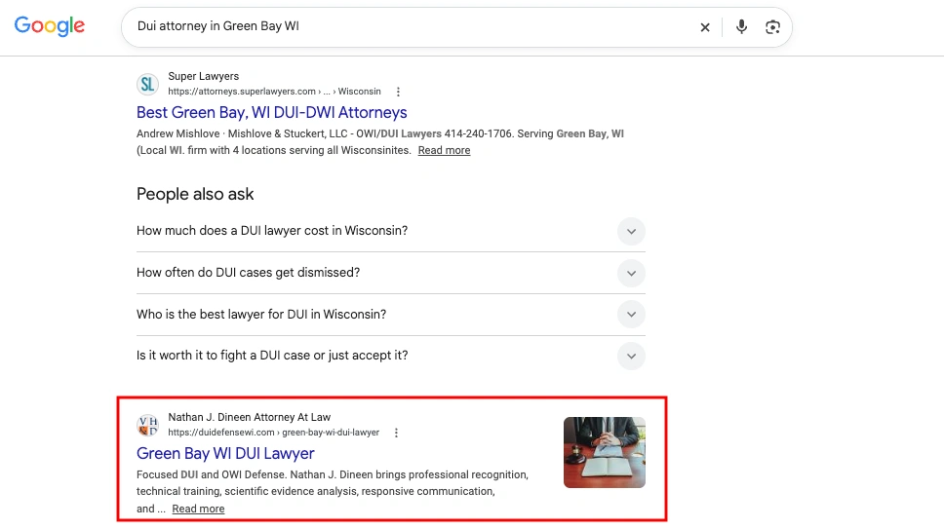Open 'Best Green Bay, WI DUI-DWI Attorneys' link

[271, 112]
